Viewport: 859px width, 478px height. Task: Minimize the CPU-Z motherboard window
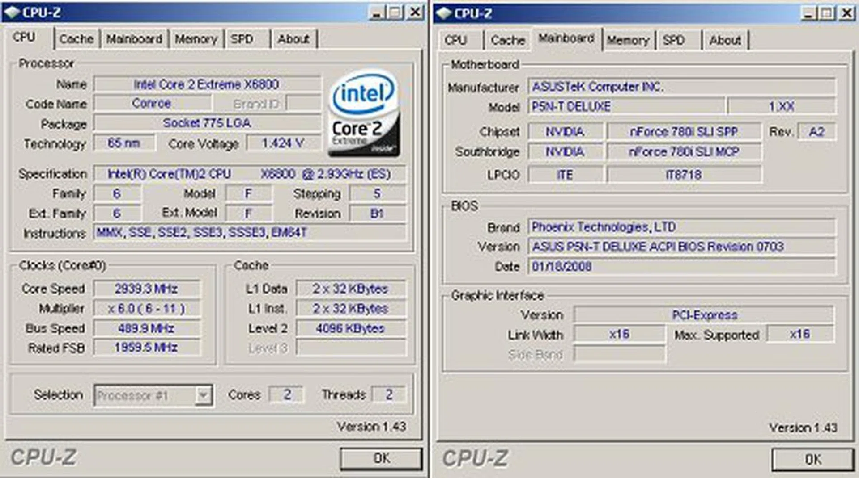coord(808,14)
